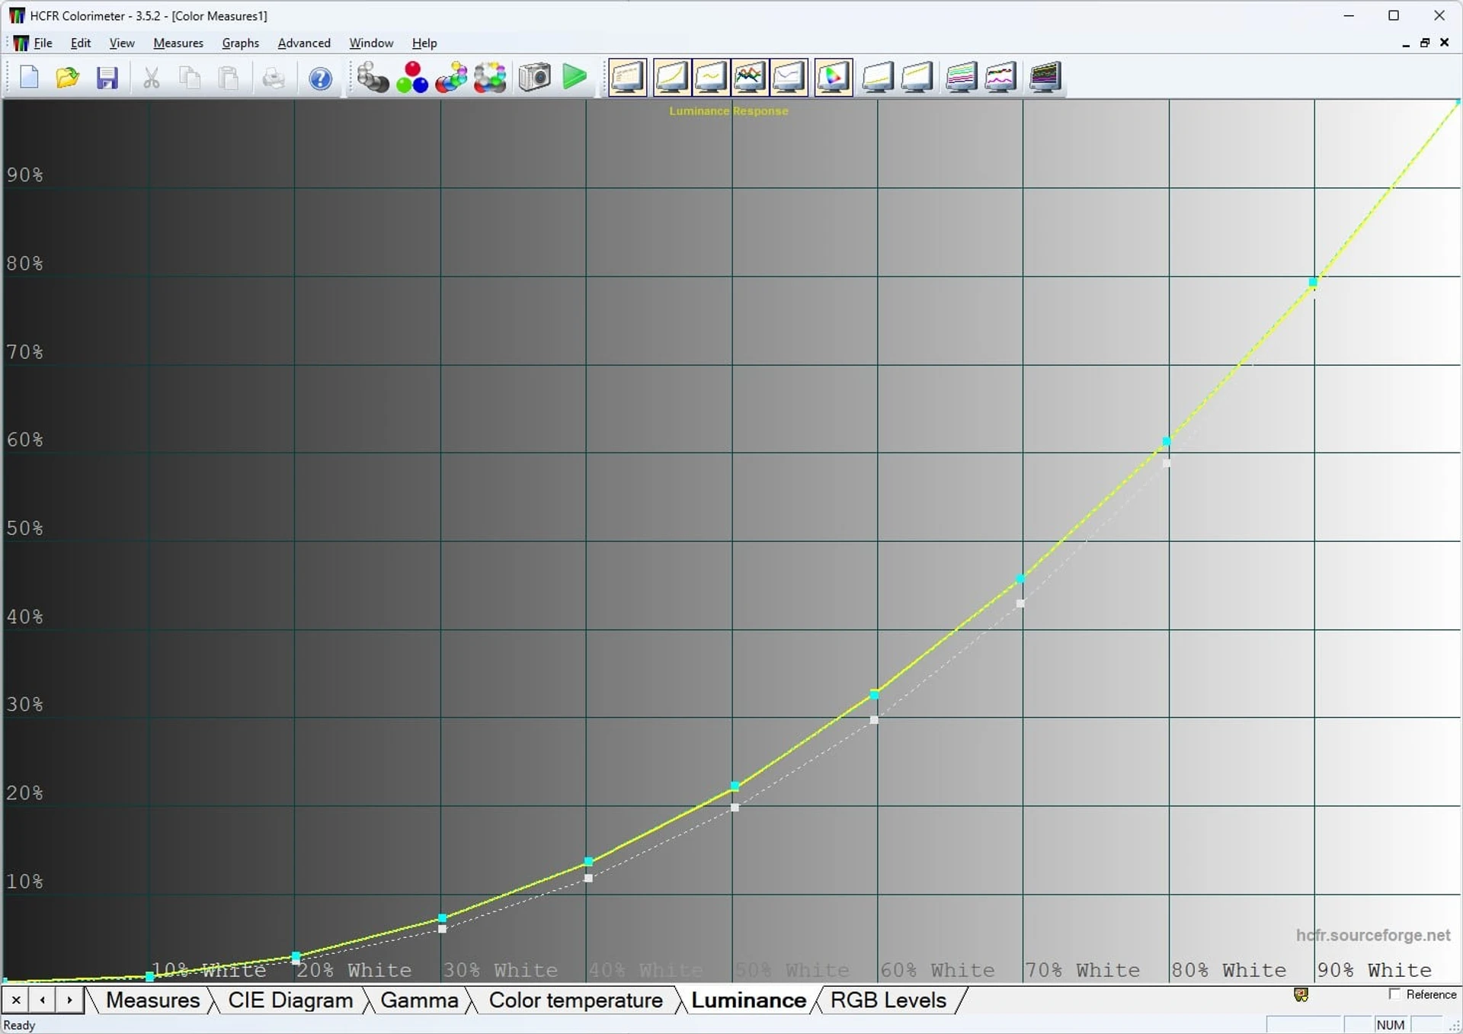
Task: Print the document with printer icon
Action: pos(274,78)
